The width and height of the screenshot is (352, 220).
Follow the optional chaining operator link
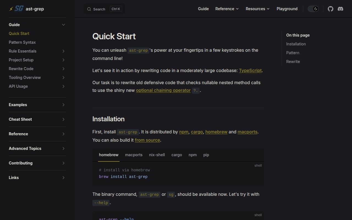163,90
